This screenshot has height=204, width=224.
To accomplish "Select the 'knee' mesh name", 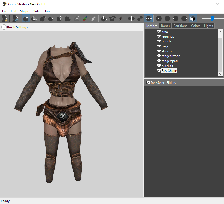I will tap(165, 32).
